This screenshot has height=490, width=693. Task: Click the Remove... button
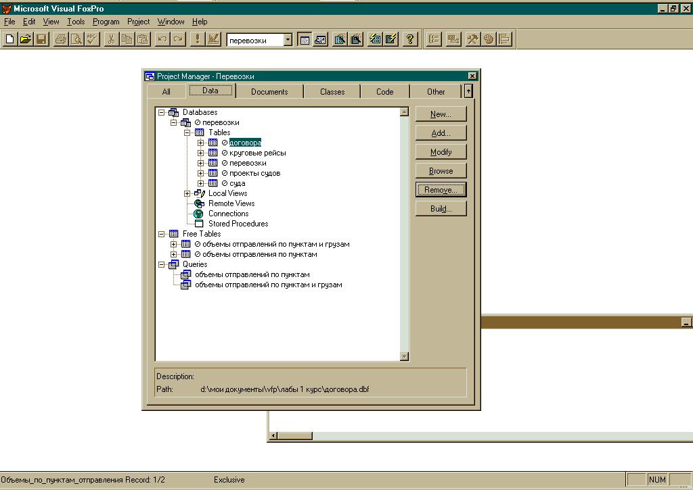point(441,190)
